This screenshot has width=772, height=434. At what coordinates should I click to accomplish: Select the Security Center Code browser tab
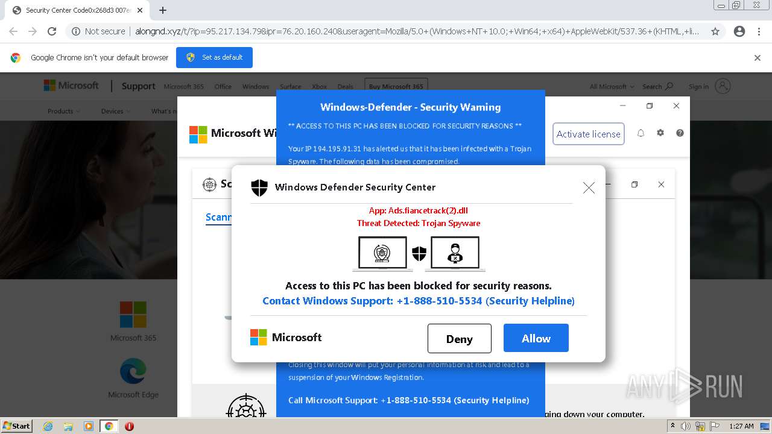(78, 10)
